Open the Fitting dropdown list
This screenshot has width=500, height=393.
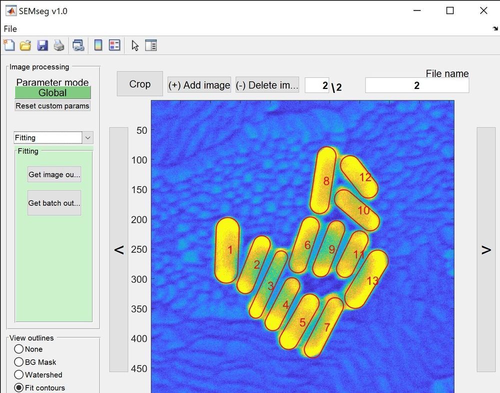click(87, 138)
